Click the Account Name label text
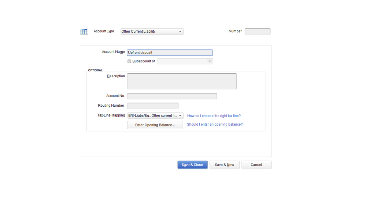366x206 pixels. click(x=113, y=52)
